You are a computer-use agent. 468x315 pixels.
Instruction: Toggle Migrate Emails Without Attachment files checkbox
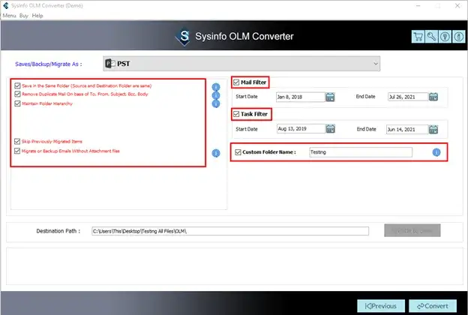17,151
